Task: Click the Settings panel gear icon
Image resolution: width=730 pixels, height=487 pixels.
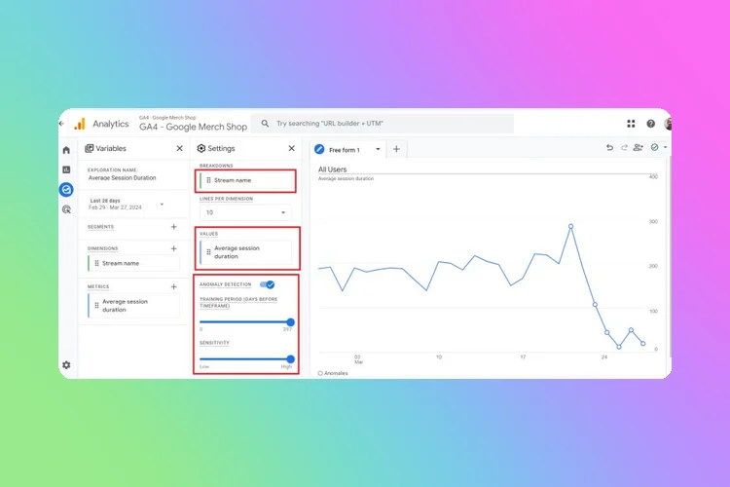Action: (201, 148)
